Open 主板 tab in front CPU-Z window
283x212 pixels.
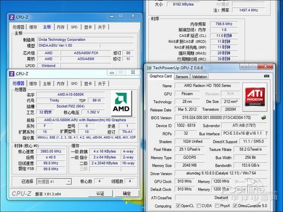pyautogui.click(x=47, y=84)
